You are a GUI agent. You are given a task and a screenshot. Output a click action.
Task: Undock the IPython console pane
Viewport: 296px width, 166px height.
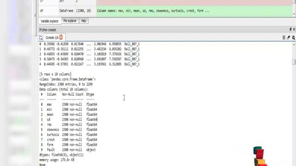coord(290,29)
